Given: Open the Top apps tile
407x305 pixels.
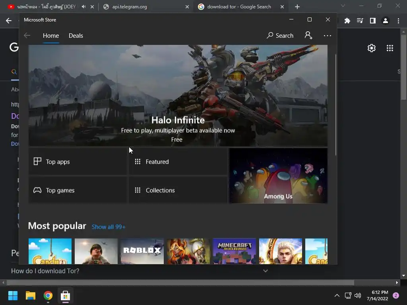Looking at the screenshot, I should 78,162.
